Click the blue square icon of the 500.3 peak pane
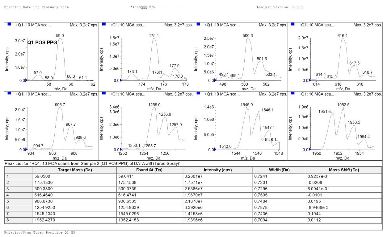This screenshot has height=237, width=387. [x=198, y=24]
